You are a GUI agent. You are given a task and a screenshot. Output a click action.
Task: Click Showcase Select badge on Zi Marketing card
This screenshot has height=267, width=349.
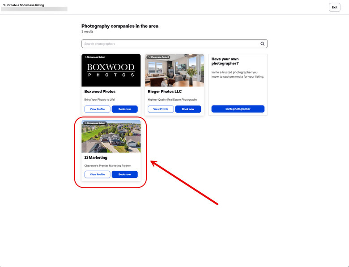tap(95, 123)
